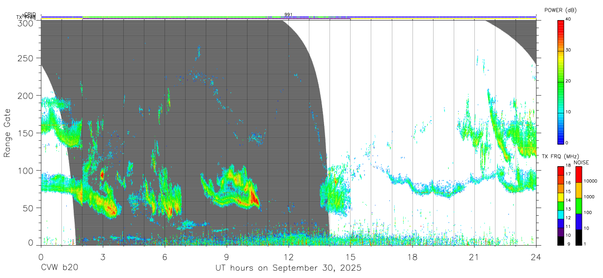Click the orange swatch in NOISE legend
The image size is (603, 278).
pyautogui.click(x=578, y=190)
